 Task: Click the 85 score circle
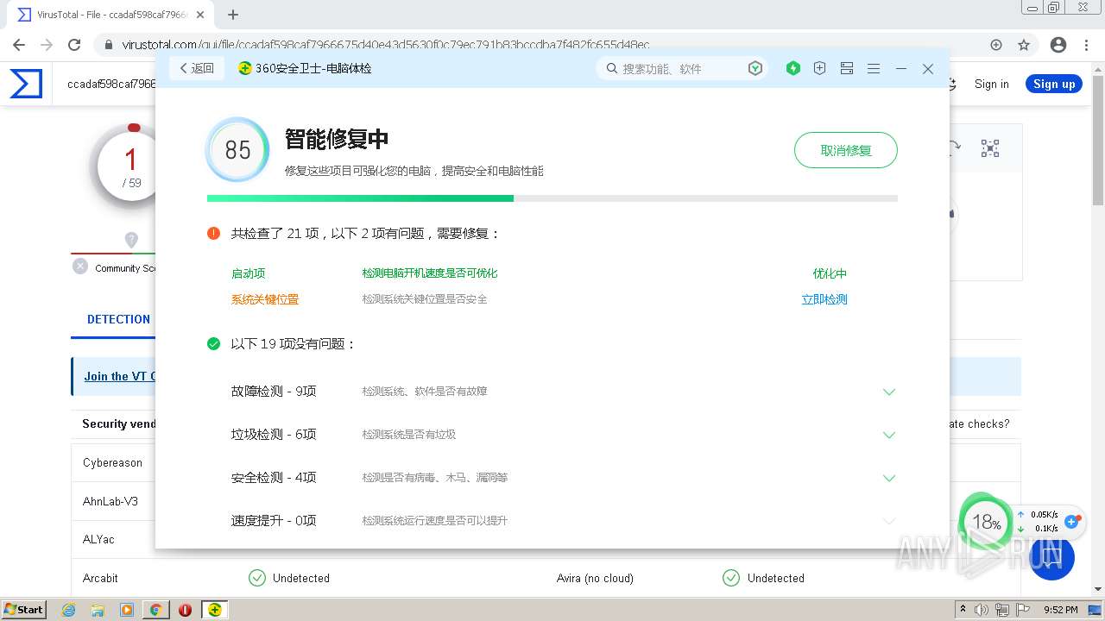pyautogui.click(x=237, y=150)
